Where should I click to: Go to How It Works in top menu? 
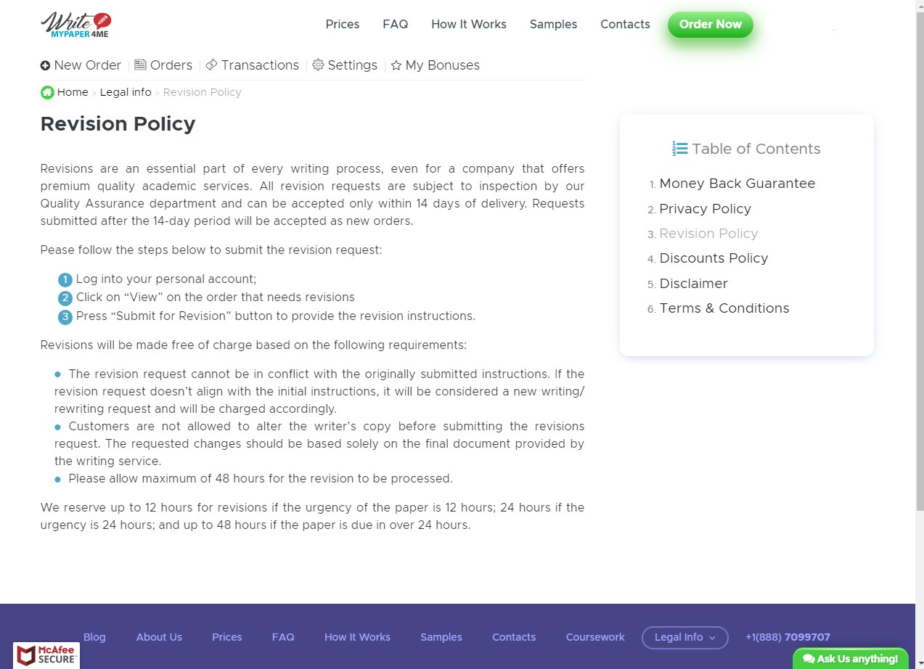point(469,24)
